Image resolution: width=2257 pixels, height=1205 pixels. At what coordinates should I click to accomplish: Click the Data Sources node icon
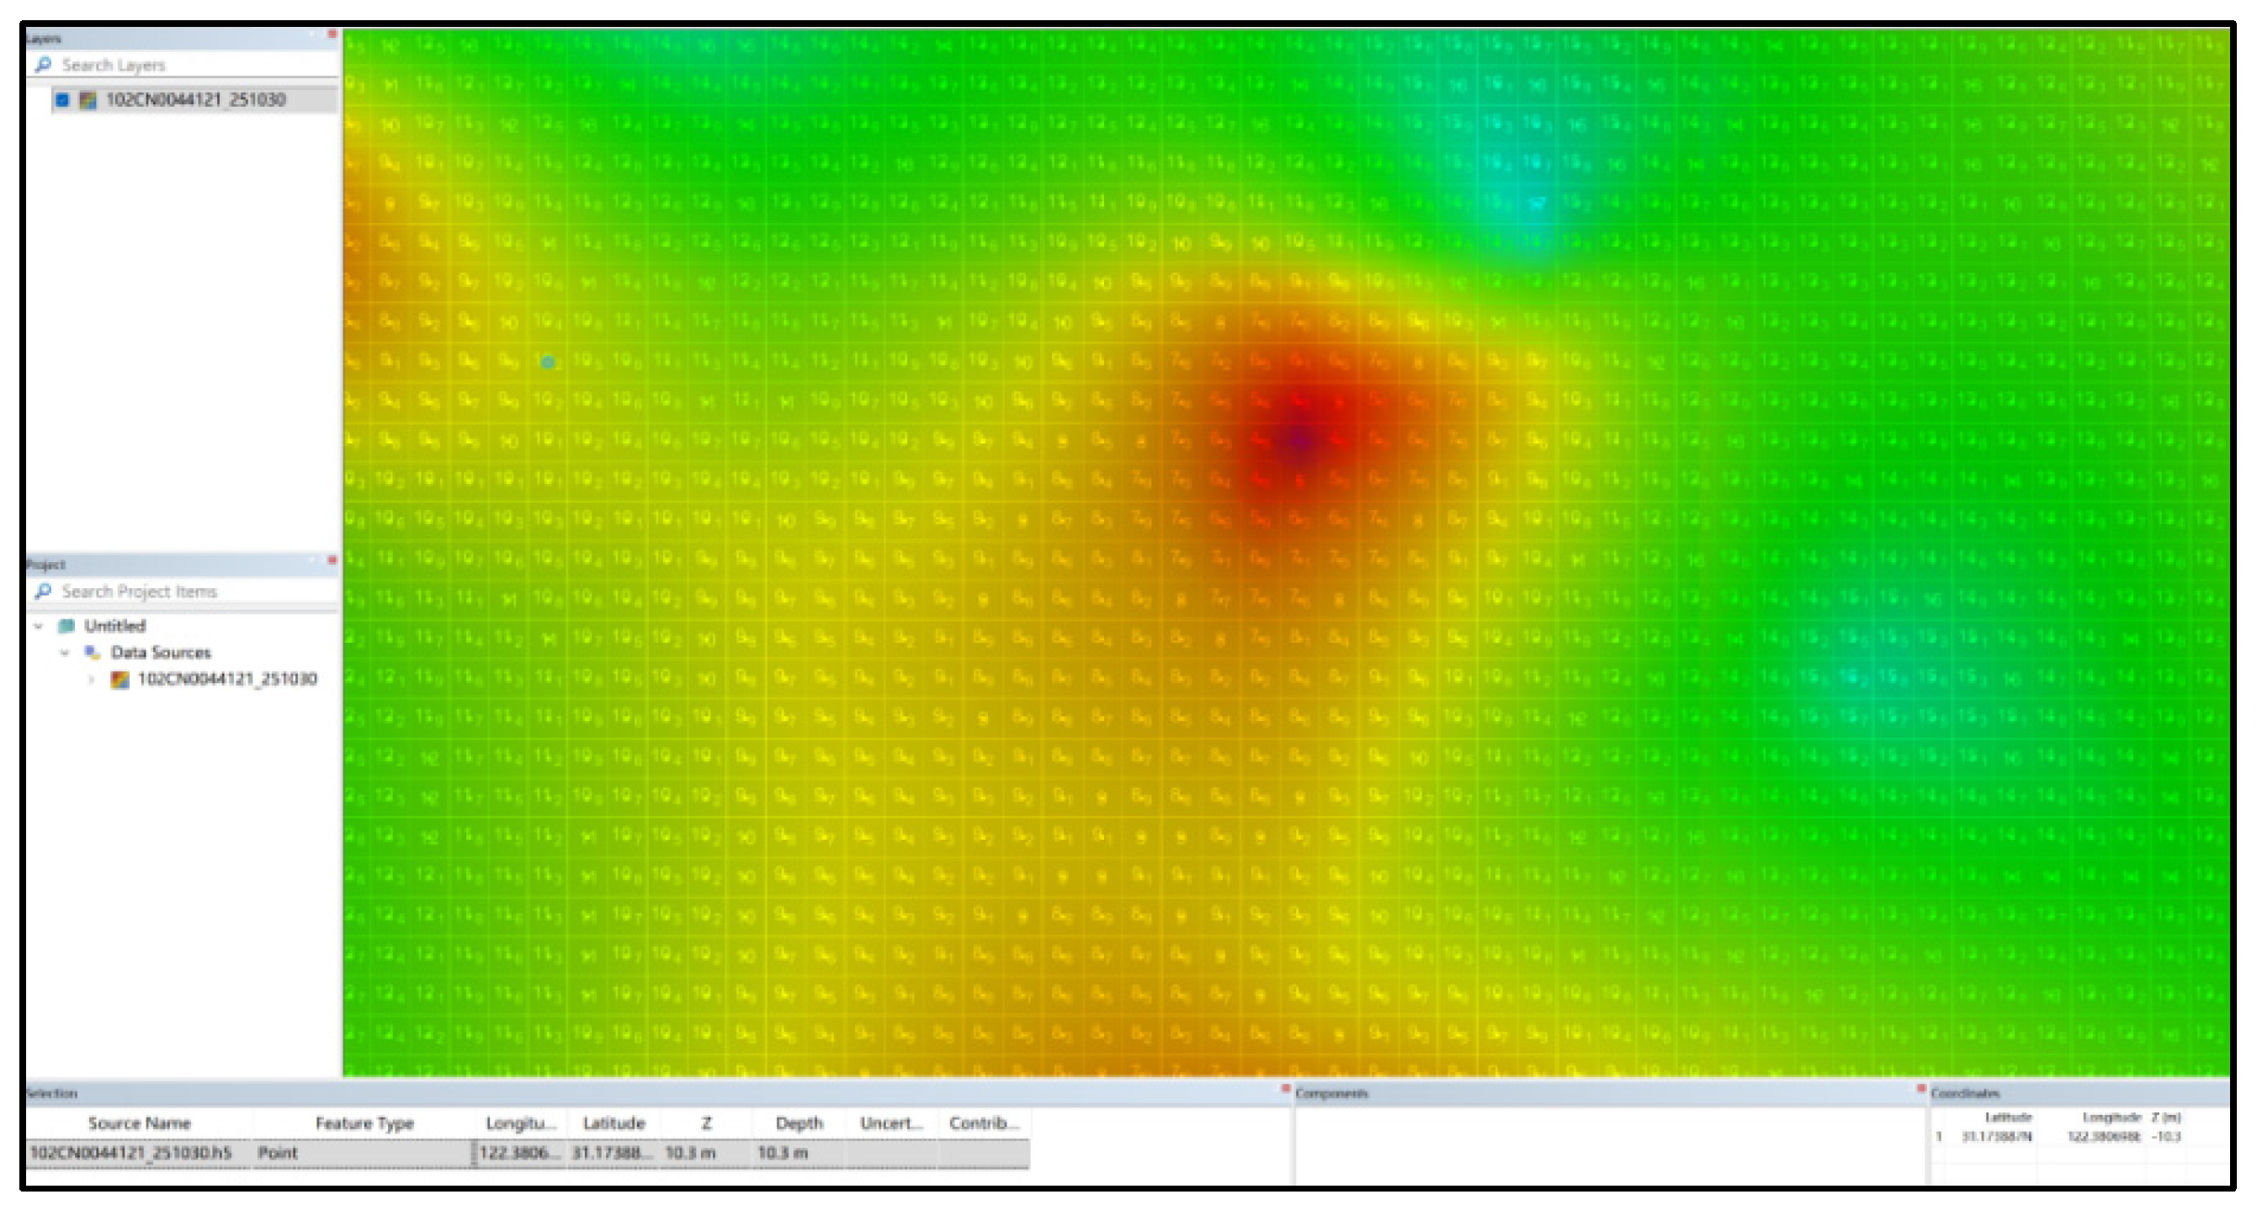click(92, 652)
